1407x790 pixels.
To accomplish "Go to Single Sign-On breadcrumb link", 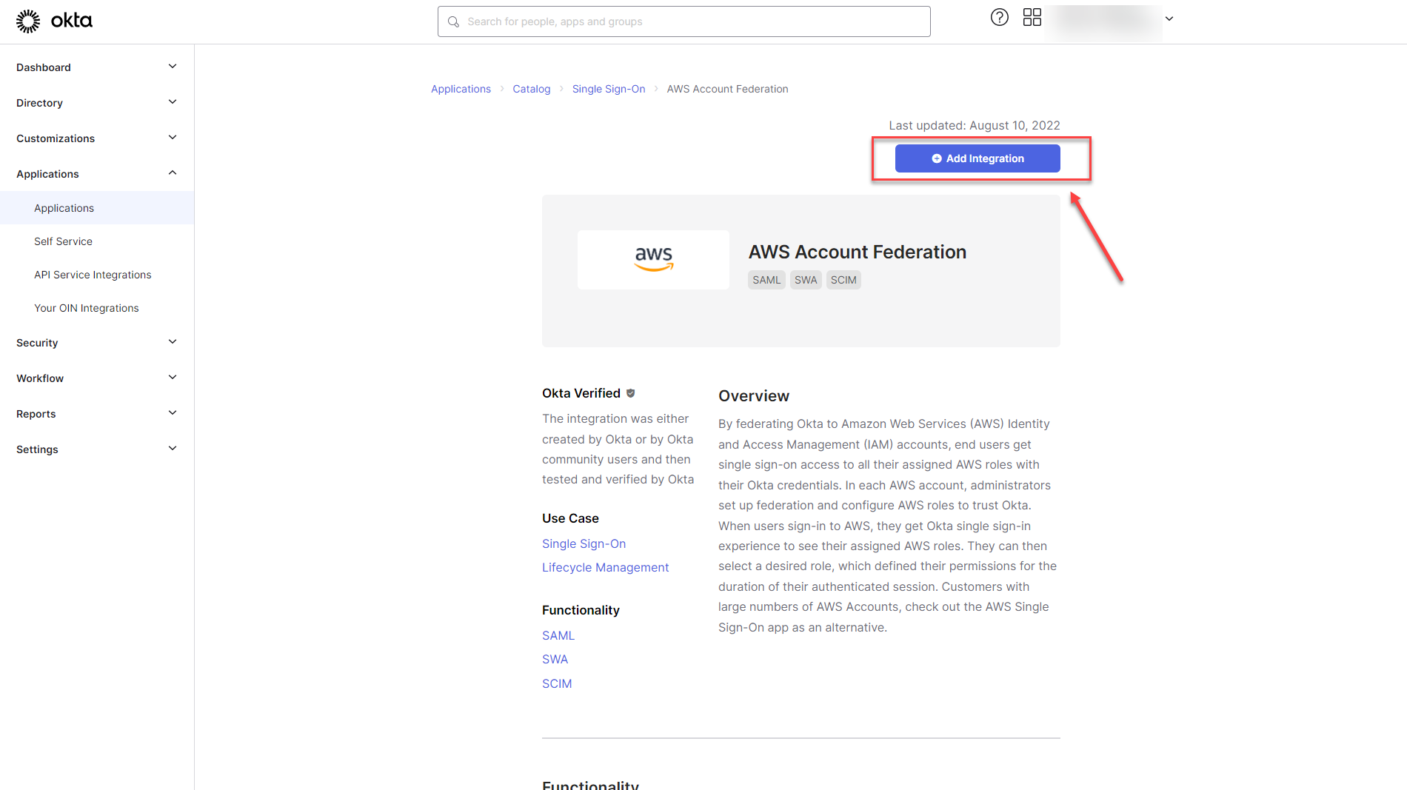I will [609, 89].
